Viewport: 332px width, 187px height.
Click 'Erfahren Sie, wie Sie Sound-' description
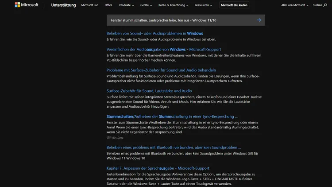[161, 39]
